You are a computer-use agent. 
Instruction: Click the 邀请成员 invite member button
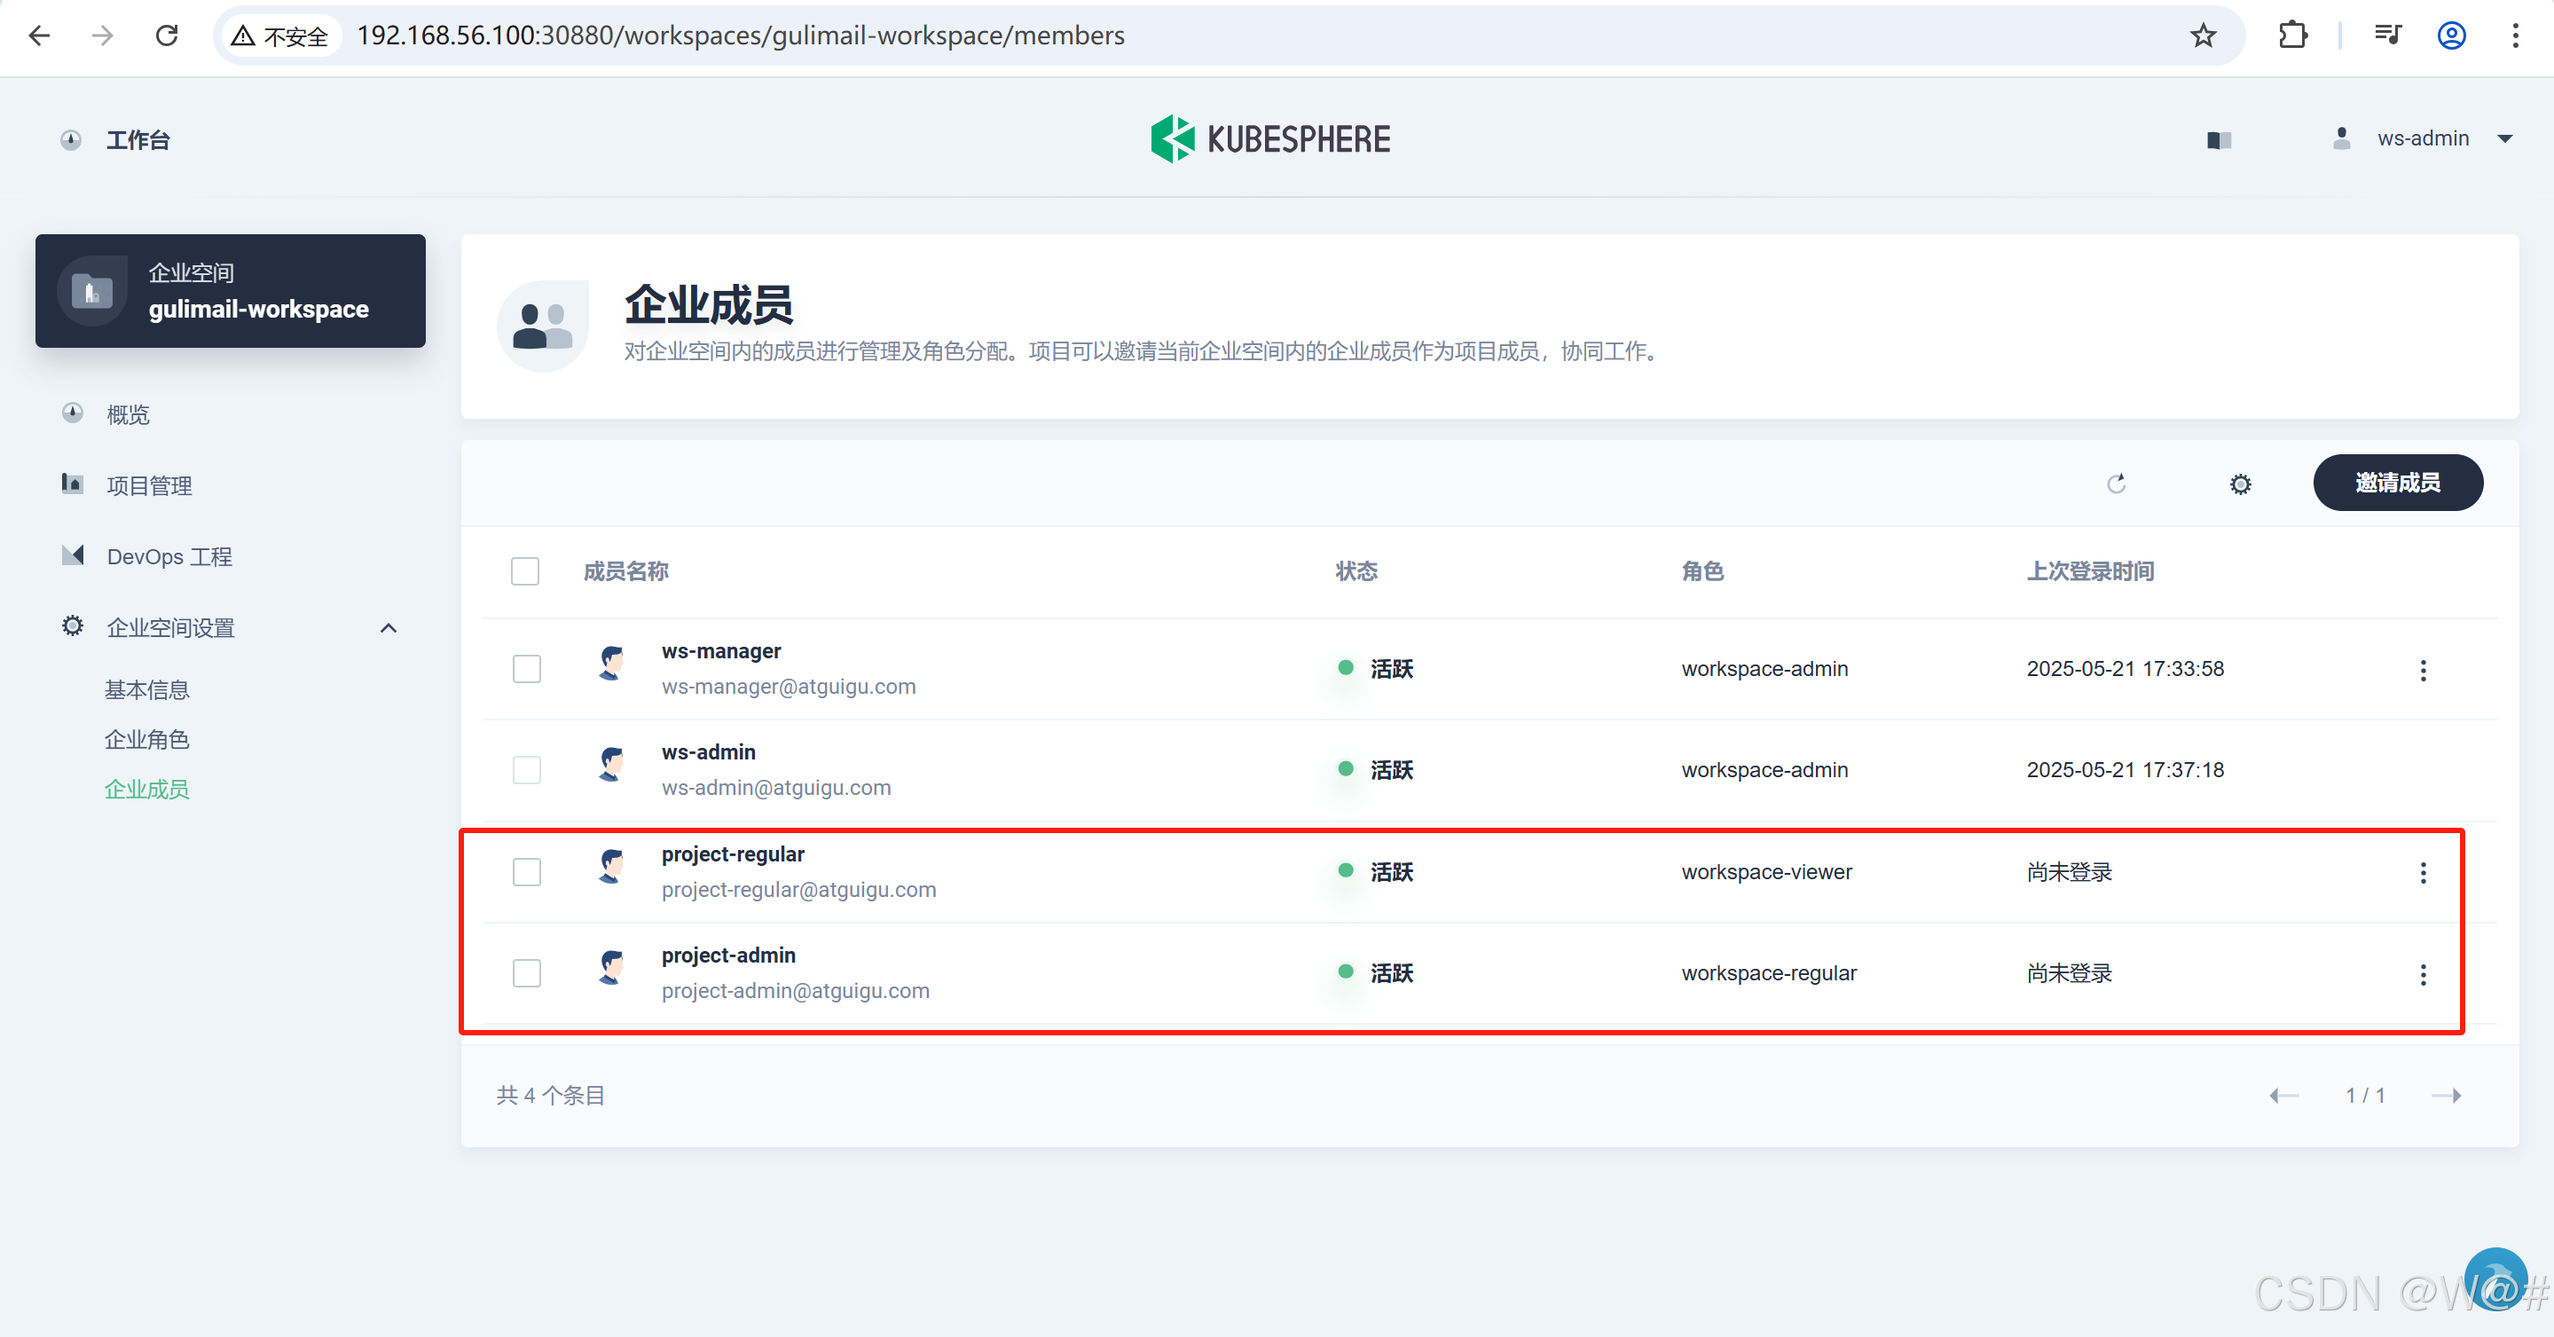point(2397,482)
